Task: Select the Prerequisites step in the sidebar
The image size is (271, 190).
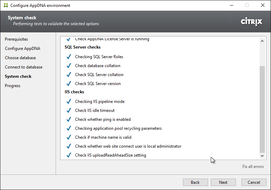Action: pyautogui.click(x=16, y=39)
